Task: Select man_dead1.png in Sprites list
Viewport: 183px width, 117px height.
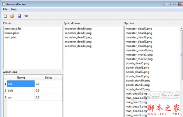Action: click(x=136, y=98)
